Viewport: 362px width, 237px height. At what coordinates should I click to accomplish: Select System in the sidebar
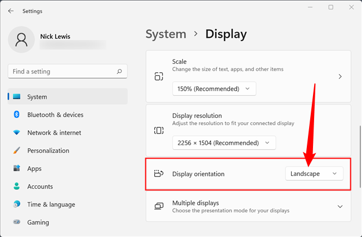(x=37, y=97)
